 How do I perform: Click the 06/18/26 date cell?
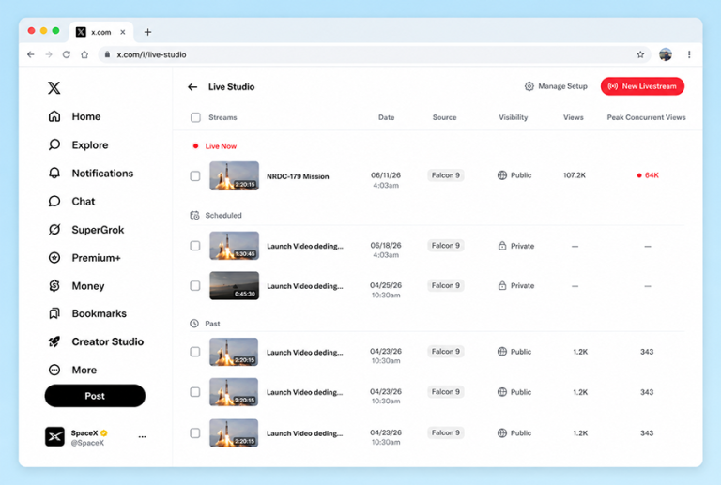point(386,250)
